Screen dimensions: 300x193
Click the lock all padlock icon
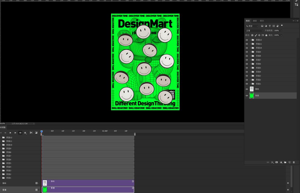(x=266, y=35)
